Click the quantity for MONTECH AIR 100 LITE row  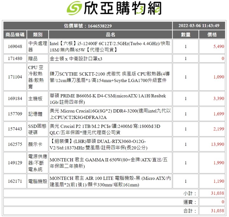click(x=186, y=181)
